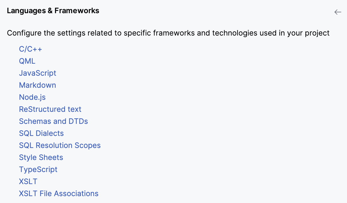The width and height of the screenshot is (347, 203).
Task: Configure Node.js settings
Action: (32, 97)
